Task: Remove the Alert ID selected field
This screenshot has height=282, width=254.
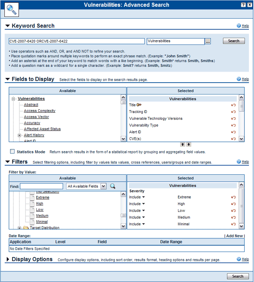Action: pyautogui.click(x=233, y=132)
